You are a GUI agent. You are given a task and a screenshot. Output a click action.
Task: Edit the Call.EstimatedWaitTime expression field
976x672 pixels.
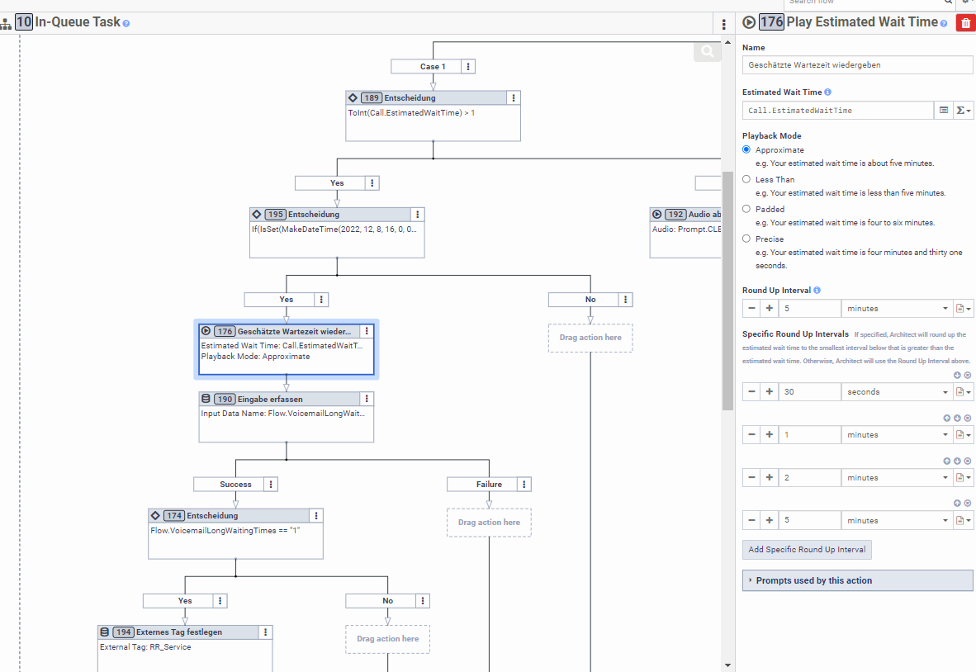(x=838, y=110)
